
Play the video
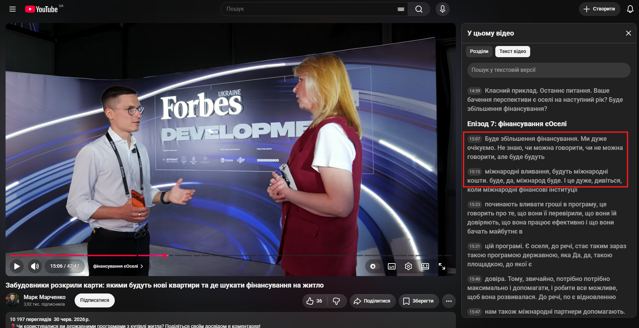coord(17,266)
